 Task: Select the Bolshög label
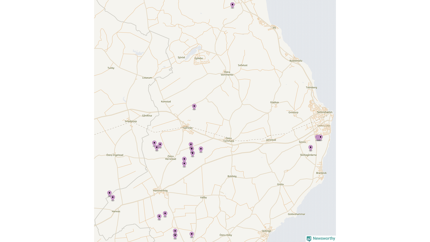click(232, 176)
